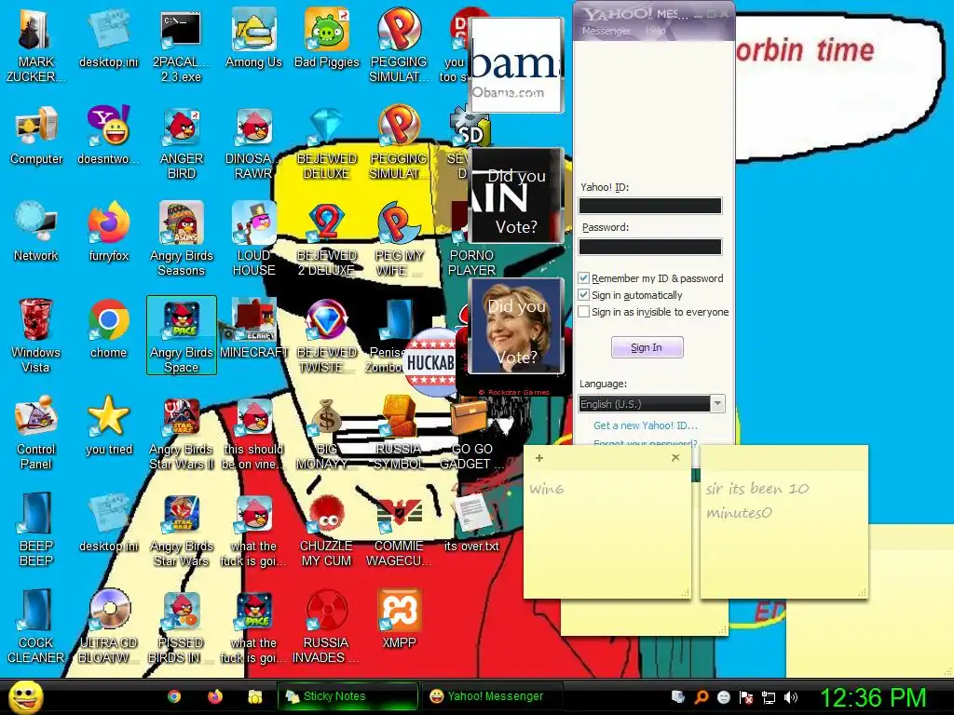Launch the Bad Piggies shortcut
The image size is (954, 715).
point(327,38)
